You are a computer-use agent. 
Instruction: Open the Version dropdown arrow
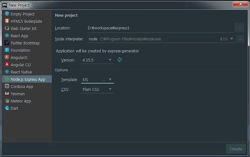click(x=110, y=60)
